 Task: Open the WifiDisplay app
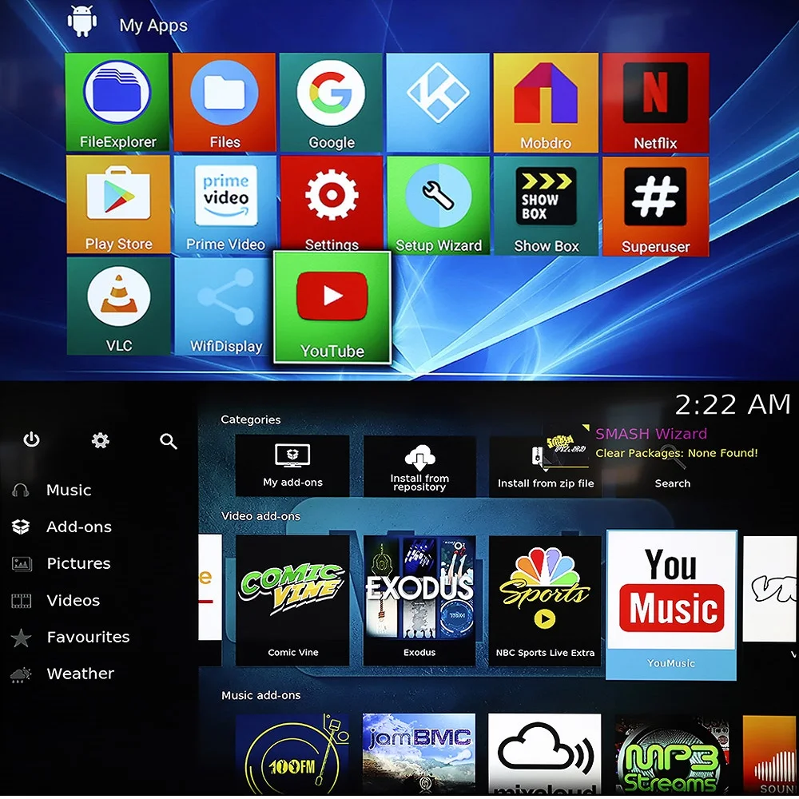pyautogui.click(x=223, y=306)
